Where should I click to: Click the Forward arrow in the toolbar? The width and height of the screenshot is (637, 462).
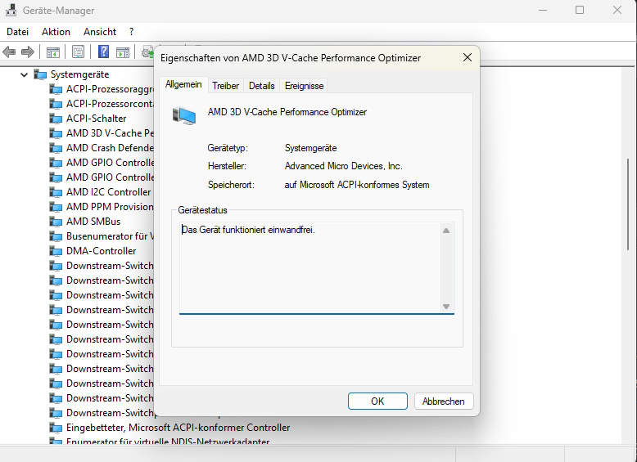click(28, 52)
